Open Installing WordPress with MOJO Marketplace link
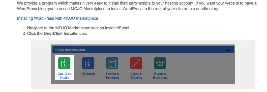The width and height of the screenshot is (267, 92). click(57, 18)
